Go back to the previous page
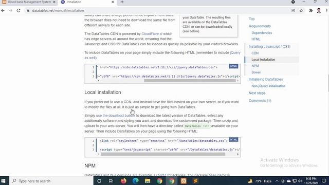329x185 pixels. pos(3,10)
